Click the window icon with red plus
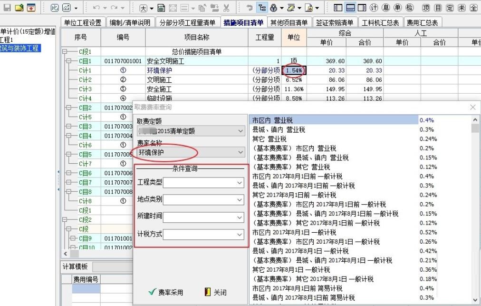The width and height of the screenshot is (481, 306). [x=31, y=8]
